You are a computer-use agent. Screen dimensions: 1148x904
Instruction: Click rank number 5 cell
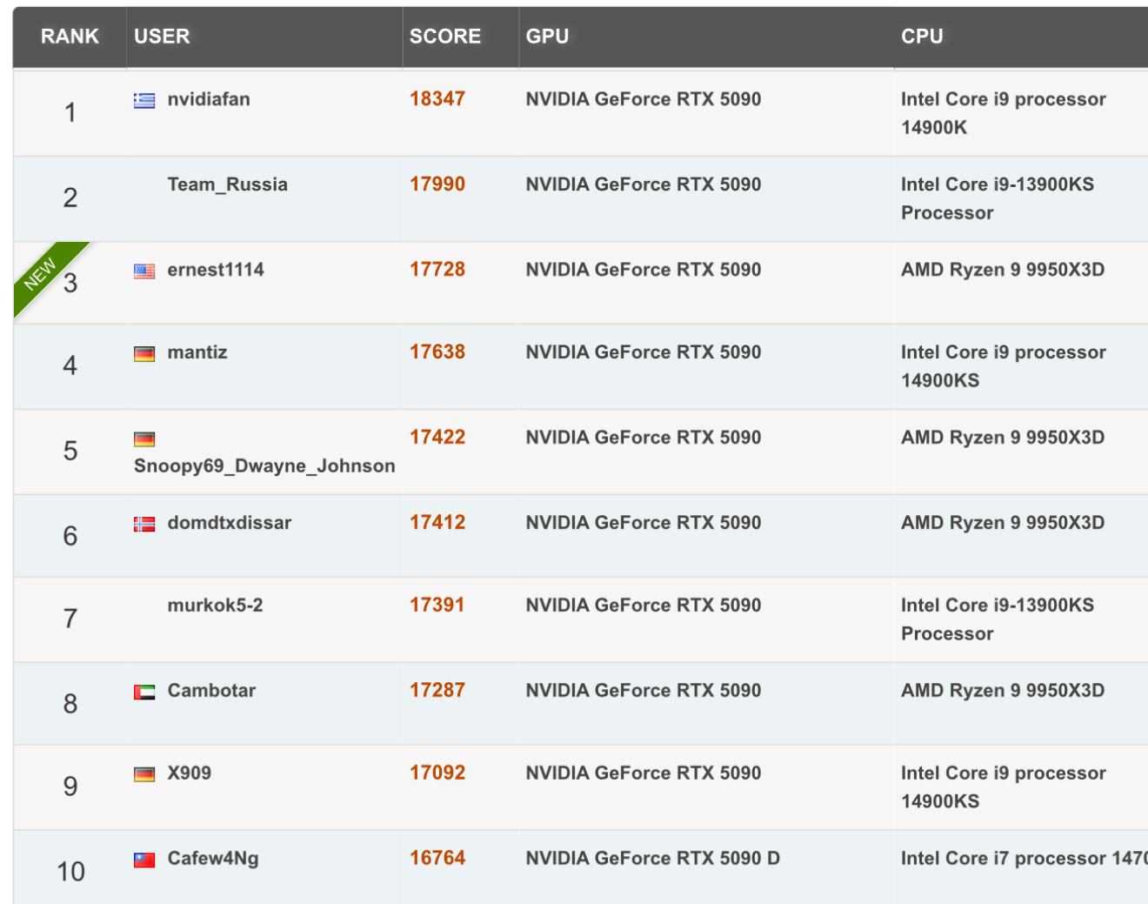pos(70,452)
